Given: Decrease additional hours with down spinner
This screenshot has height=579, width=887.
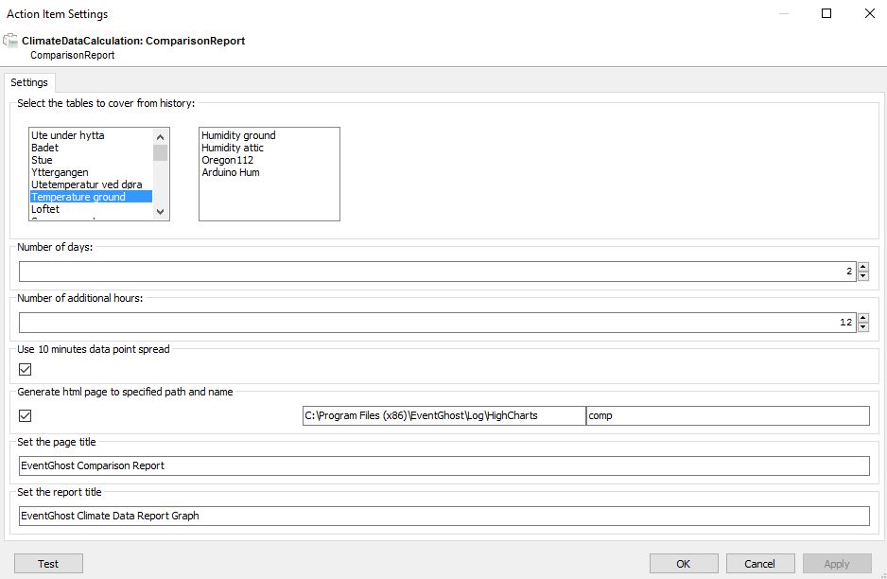Looking at the screenshot, I should tap(863, 327).
